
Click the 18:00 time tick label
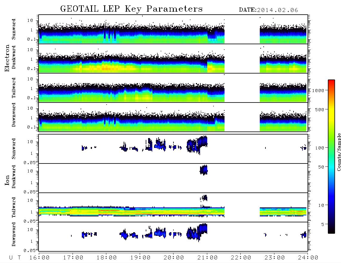[x=107, y=258]
